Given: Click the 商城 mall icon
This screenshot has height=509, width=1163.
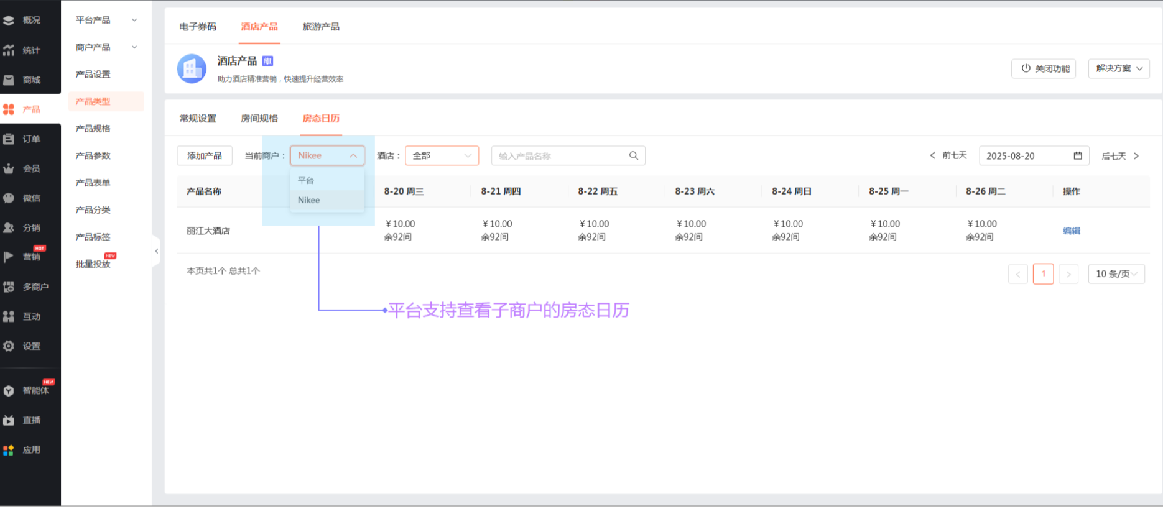Looking at the screenshot, I should (x=9, y=80).
